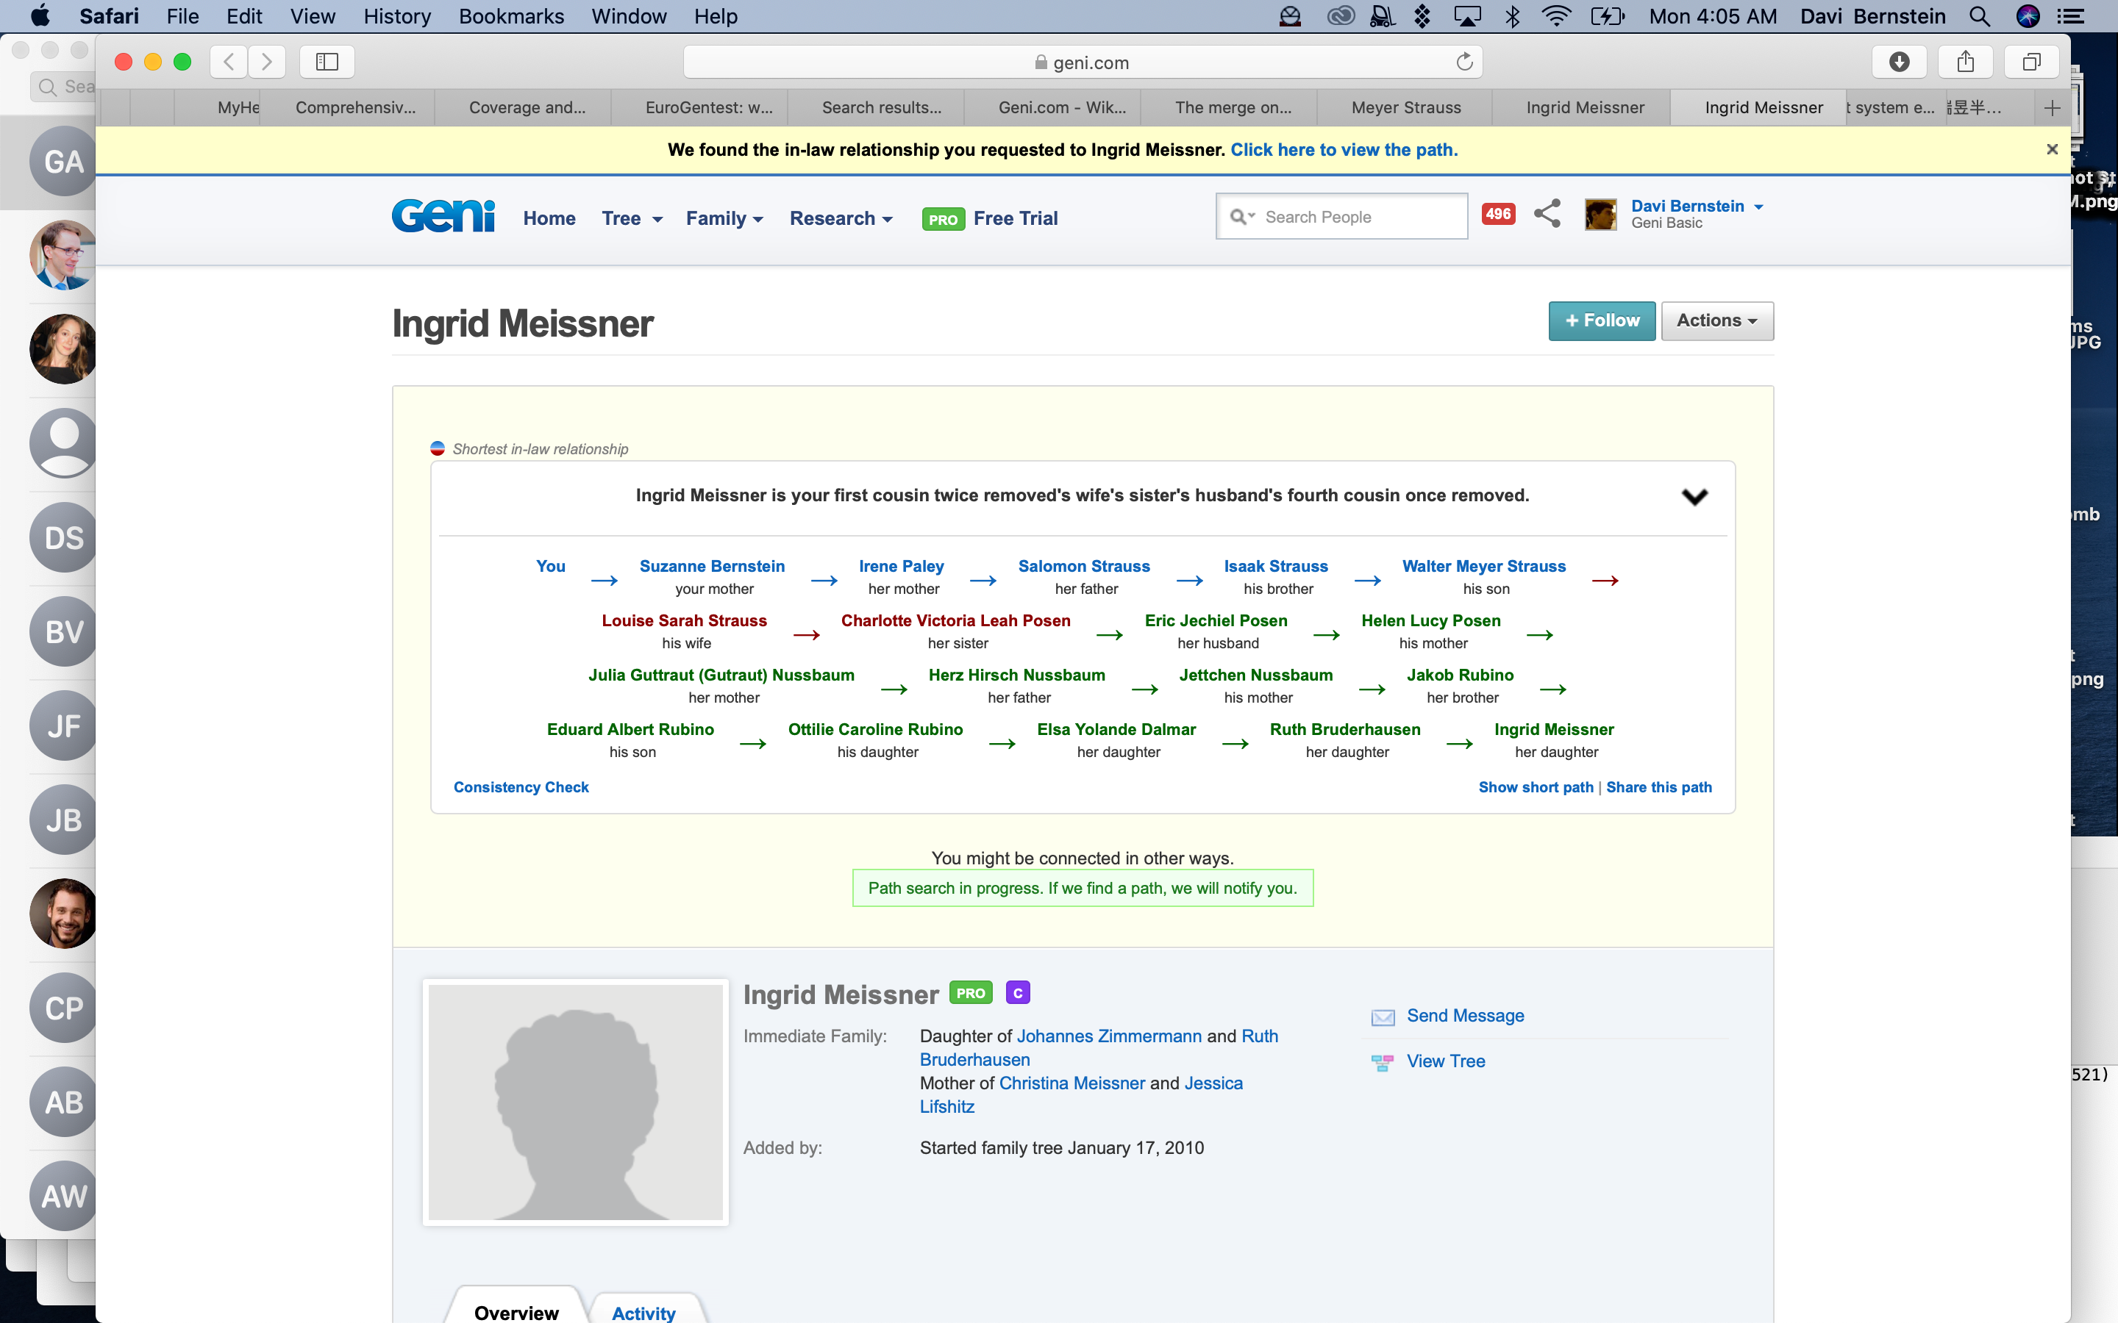The width and height of the screenshot is (2118, 1323).
Task: Reload the geni.com page
Action: 1464,61
